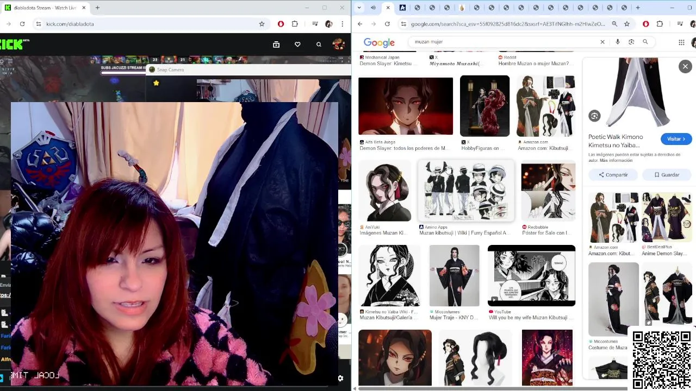Open YouTube Will you be my wife thumbnail
696x391 pixels.
531,275
